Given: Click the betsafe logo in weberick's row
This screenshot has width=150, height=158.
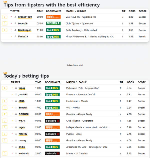Looking at the screenshot, I should pos(52,154).
